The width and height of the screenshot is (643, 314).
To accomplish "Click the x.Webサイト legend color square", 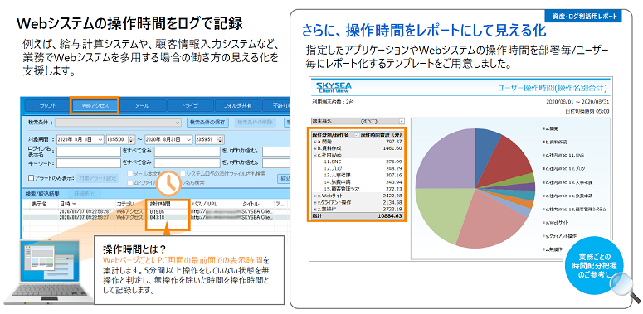I will (x=543, y=222).
